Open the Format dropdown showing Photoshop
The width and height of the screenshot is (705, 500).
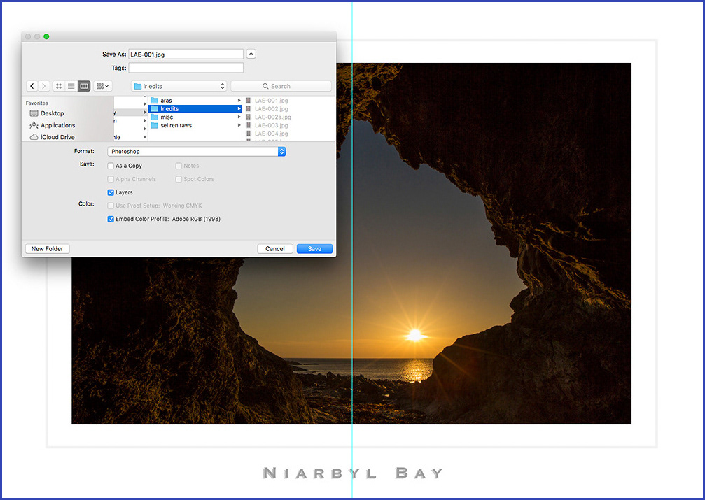[197, 151]
